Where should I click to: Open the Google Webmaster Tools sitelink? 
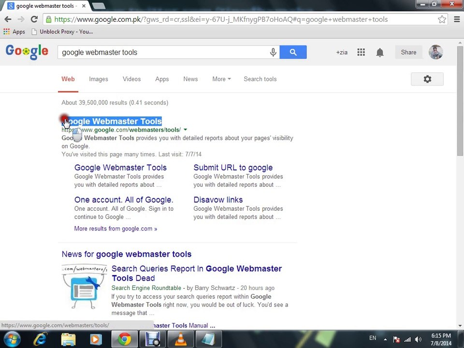pyautogui.click(x=120, y=168)
